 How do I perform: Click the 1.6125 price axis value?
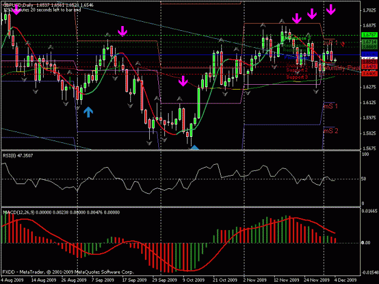369,102
